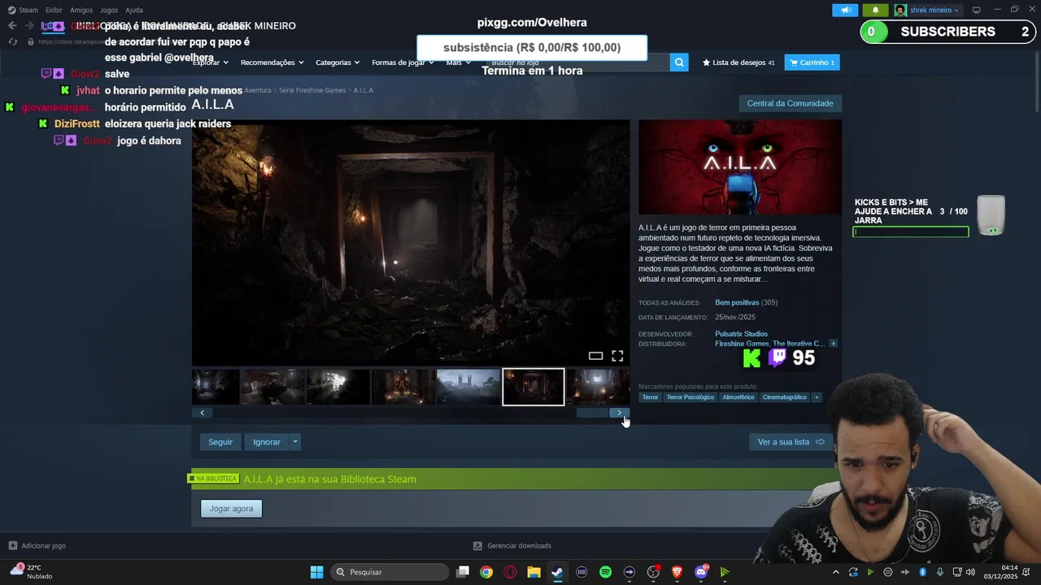
Task: Click the Série Fireshine Games breadcrumb
Action: click(x=312, y=90)
